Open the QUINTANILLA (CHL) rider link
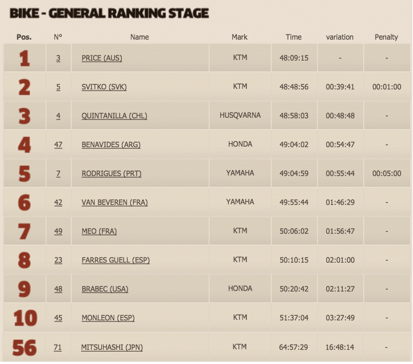 click(x=114, y=116)
